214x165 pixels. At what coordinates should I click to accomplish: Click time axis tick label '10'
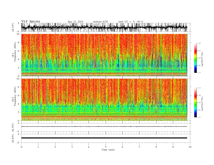tap(190, 147)
